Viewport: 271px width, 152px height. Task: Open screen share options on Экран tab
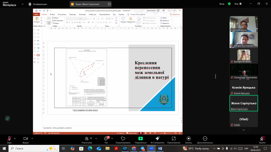click(x=109, y=4)
